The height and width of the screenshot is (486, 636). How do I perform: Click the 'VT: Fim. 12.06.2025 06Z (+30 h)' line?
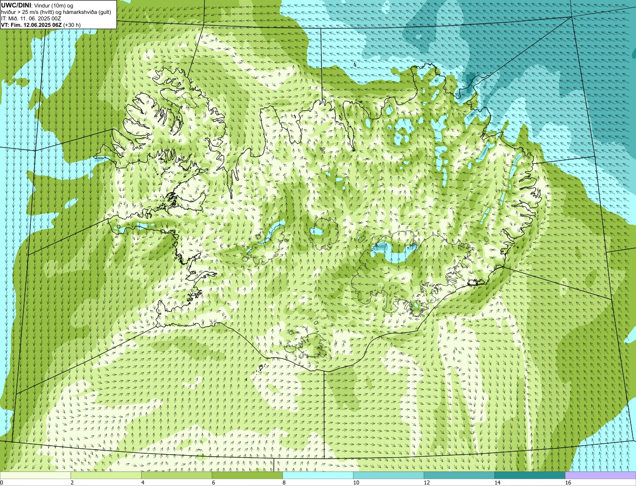point(41,24)
